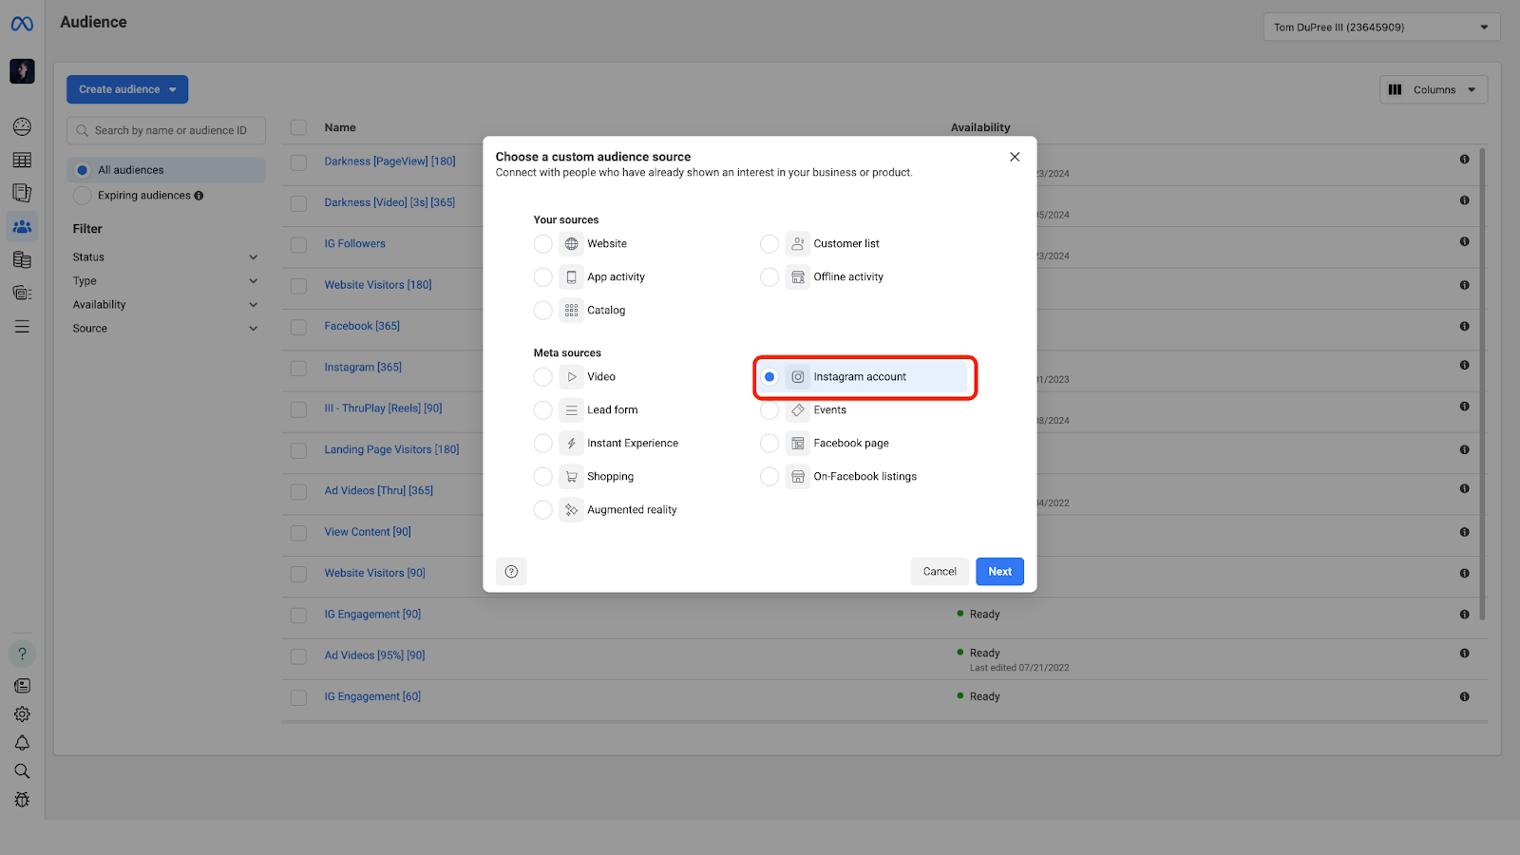The height and width of the screenshot is (855, 1520).
Task: Select the App activity radio button
Action: pyautogui.click(x=542, y=277)
